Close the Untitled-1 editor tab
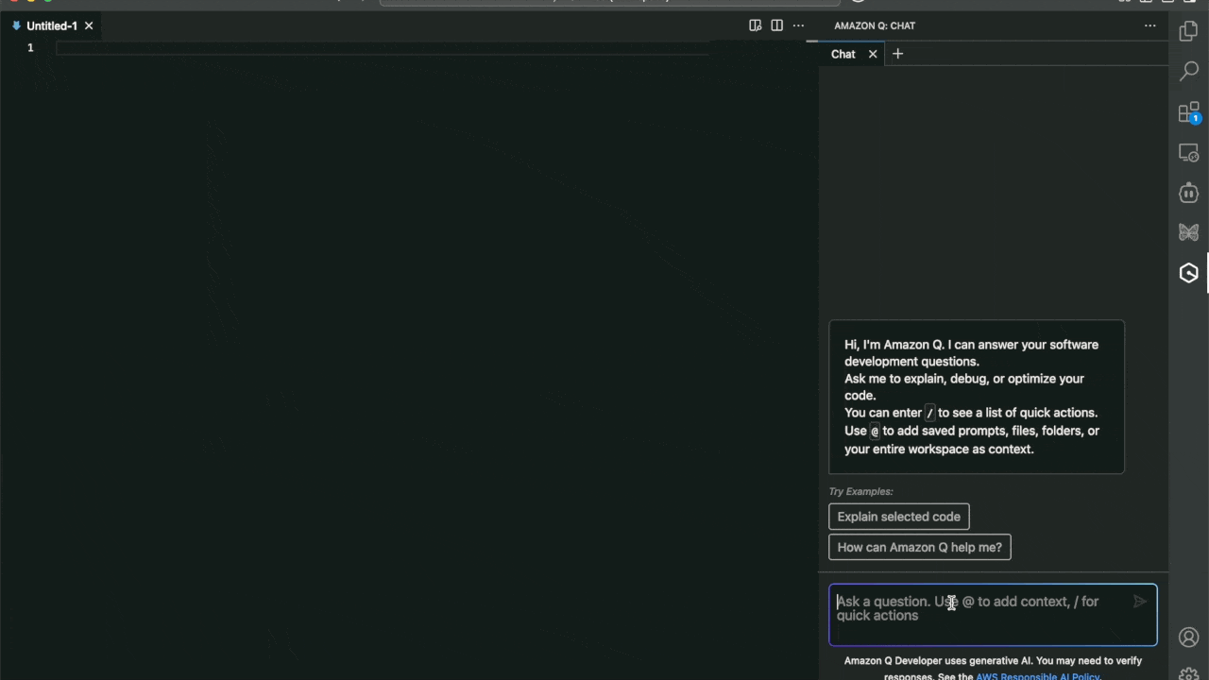This screenshot has height=680, width=1209. pos(89,25)
